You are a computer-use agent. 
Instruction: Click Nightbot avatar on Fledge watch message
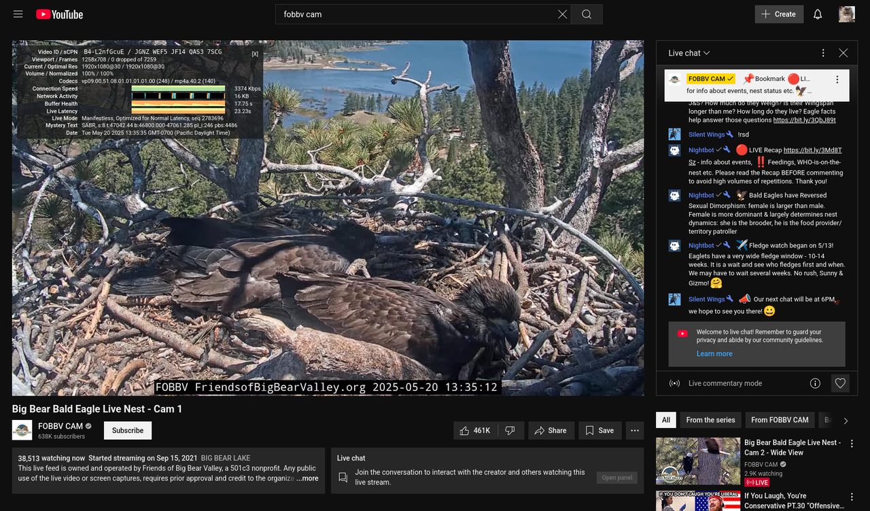point(674,245)
